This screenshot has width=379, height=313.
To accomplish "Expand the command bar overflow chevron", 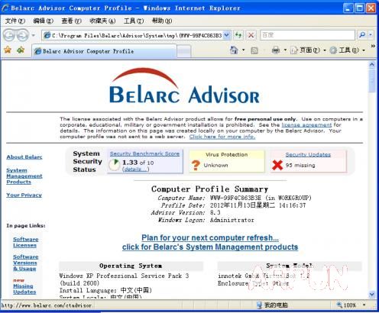I will pos(373,47).
